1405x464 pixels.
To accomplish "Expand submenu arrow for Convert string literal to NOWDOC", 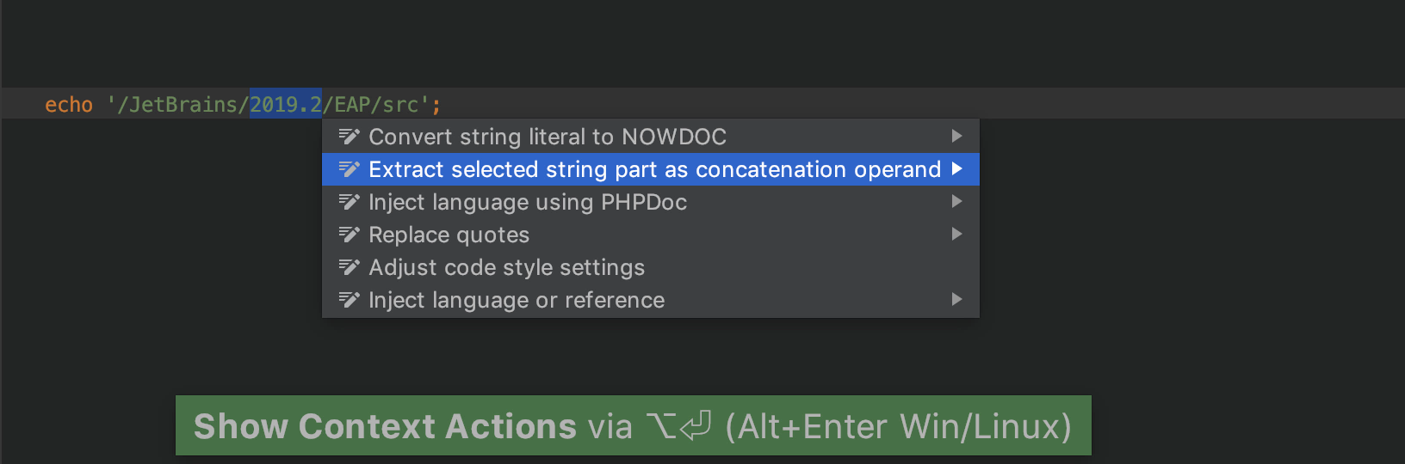I will (956, 136).
